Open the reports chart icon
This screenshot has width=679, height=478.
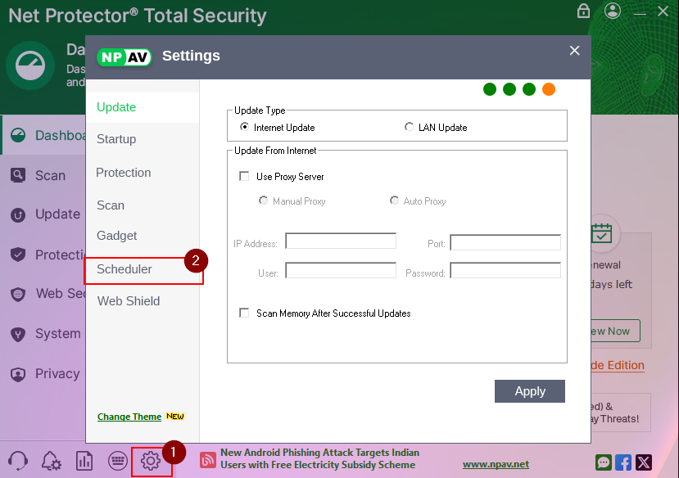pyautogui.click(x=84, y=461)
